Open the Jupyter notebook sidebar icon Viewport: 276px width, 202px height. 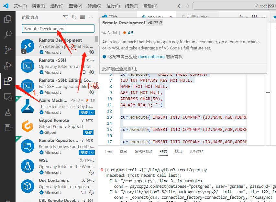pos(7,128)
